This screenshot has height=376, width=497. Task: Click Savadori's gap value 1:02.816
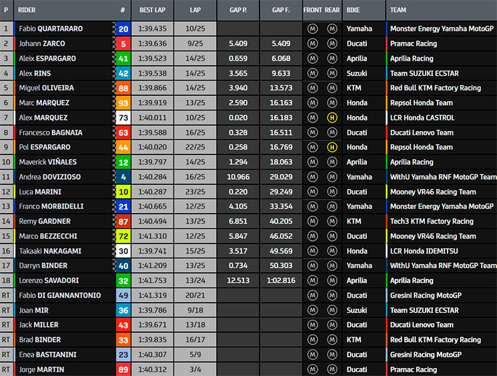tap(281, 280)
